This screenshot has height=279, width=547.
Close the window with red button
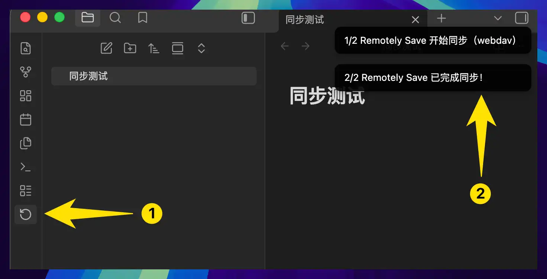[x=25, y=17]
